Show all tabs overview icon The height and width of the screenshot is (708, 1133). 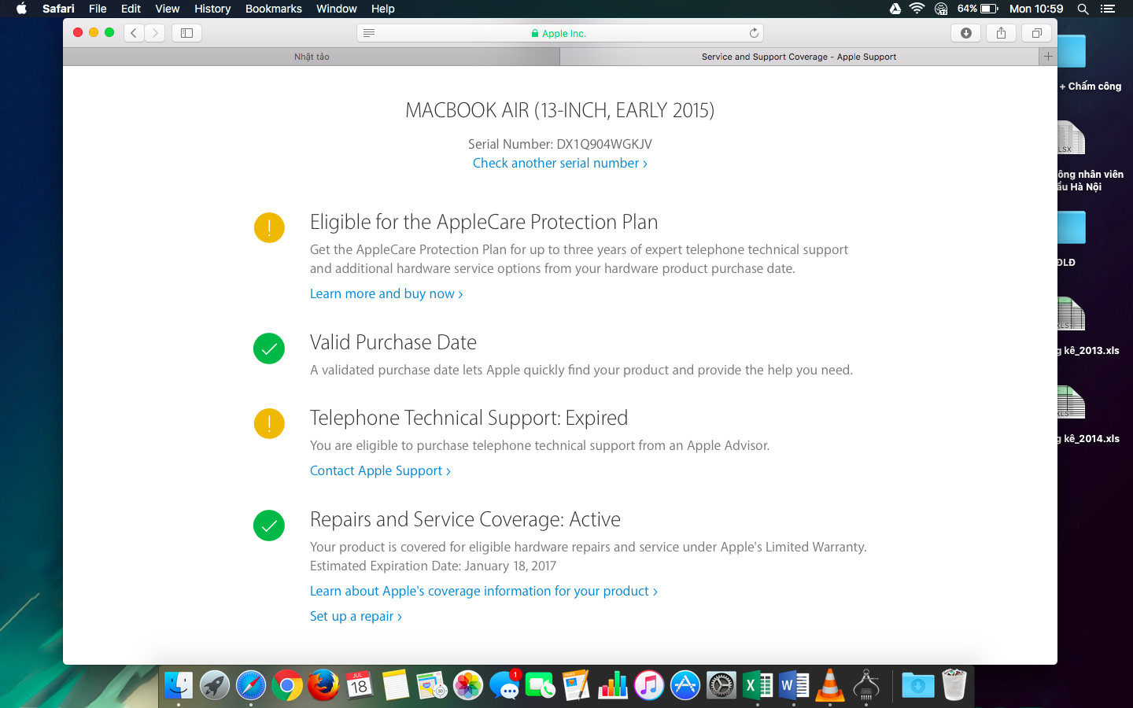click(1036, 33)
